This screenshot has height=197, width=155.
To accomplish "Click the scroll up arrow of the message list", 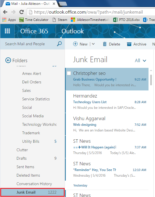I will tap(151, 70).
